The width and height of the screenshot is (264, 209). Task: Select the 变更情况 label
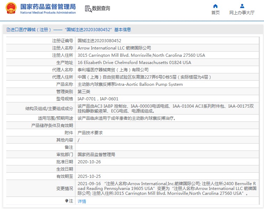coord(65,188)
